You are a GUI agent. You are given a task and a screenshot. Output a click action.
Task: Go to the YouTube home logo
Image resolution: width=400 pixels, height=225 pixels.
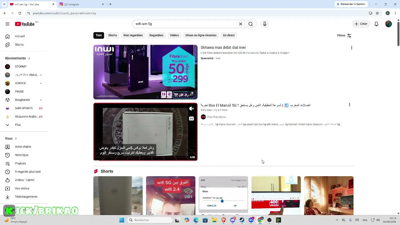pyautogui.click(x=25, y=24)
